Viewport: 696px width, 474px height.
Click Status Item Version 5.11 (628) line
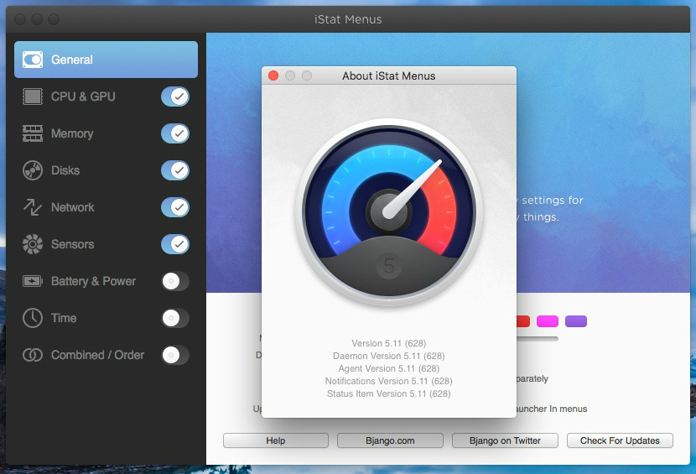(x=389, y=393)
